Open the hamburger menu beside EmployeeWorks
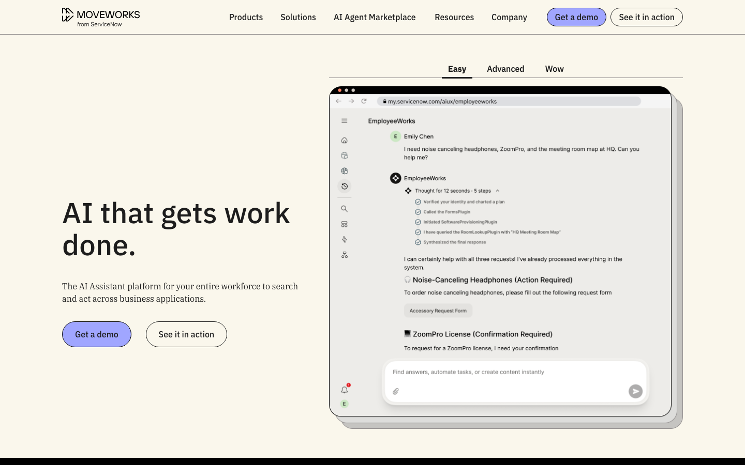The image size is (745, 465). tap(345, 121)
